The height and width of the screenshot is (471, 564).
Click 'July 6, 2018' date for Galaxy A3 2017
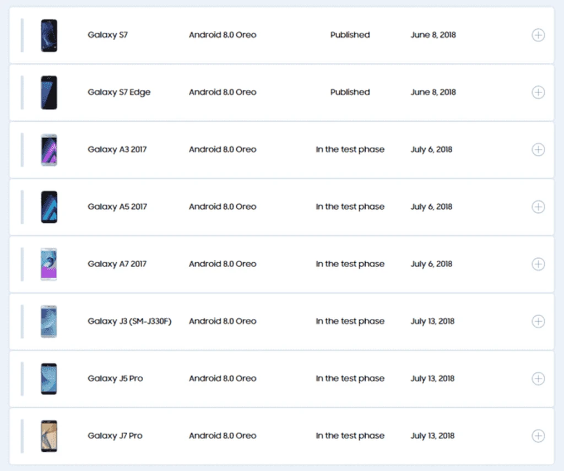pyautogui.click(x=432, y=149)
